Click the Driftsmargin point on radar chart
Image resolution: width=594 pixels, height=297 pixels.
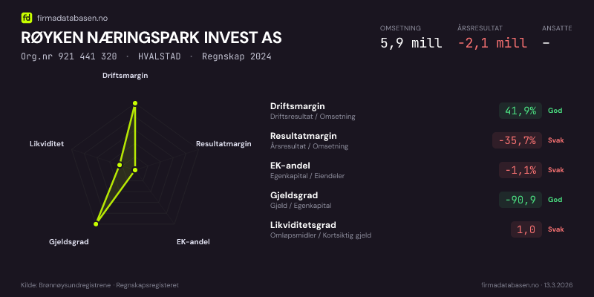[x=135, y=104]
